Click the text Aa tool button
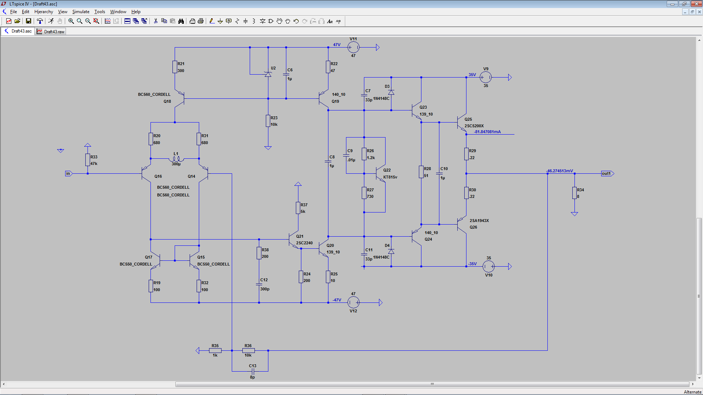 [330, 21]
